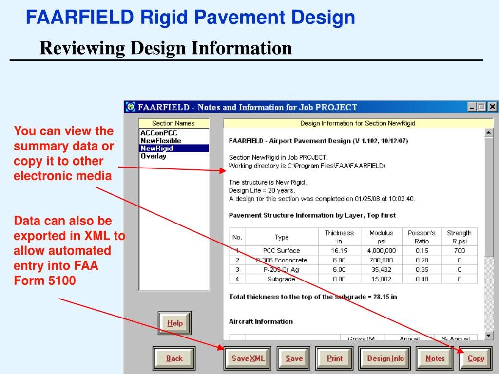This screenshot has height=374, width=499.
Task: Click 'Design Information for Section NewRigid' header
Action: pos(358,123)
